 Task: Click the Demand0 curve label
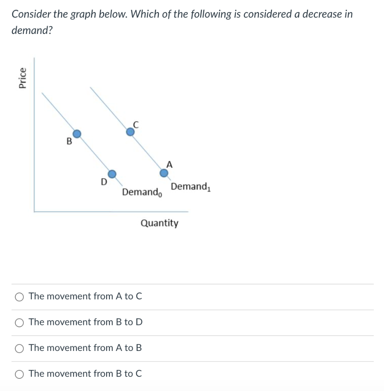pyautogui.click(x=142, y=192)
